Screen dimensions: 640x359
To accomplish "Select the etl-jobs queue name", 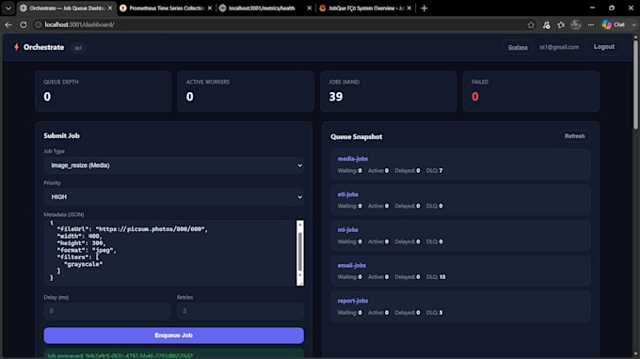I will [347, 195].
